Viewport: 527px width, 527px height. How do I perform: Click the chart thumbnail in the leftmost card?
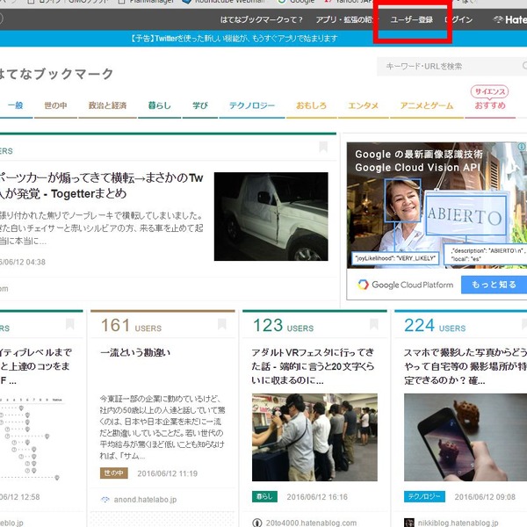(32, 438)
